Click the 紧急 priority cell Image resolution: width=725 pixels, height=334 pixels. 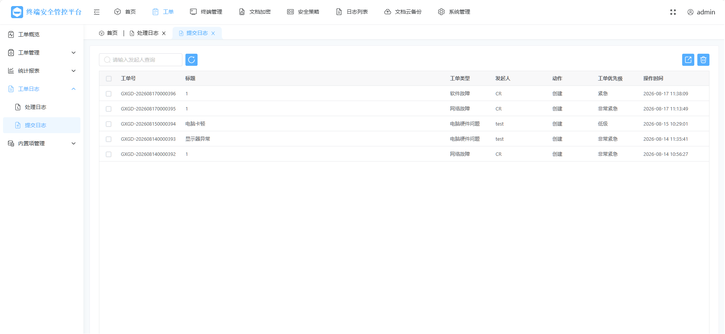603,94
